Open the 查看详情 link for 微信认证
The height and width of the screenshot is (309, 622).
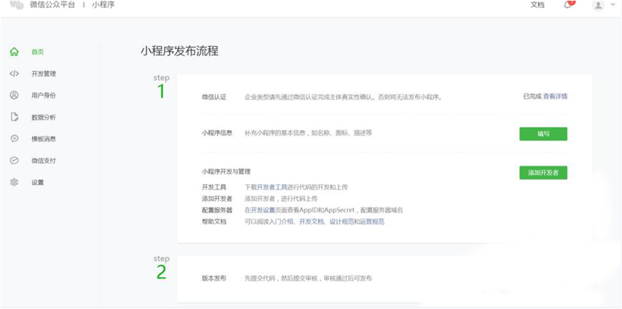(555, 96)
